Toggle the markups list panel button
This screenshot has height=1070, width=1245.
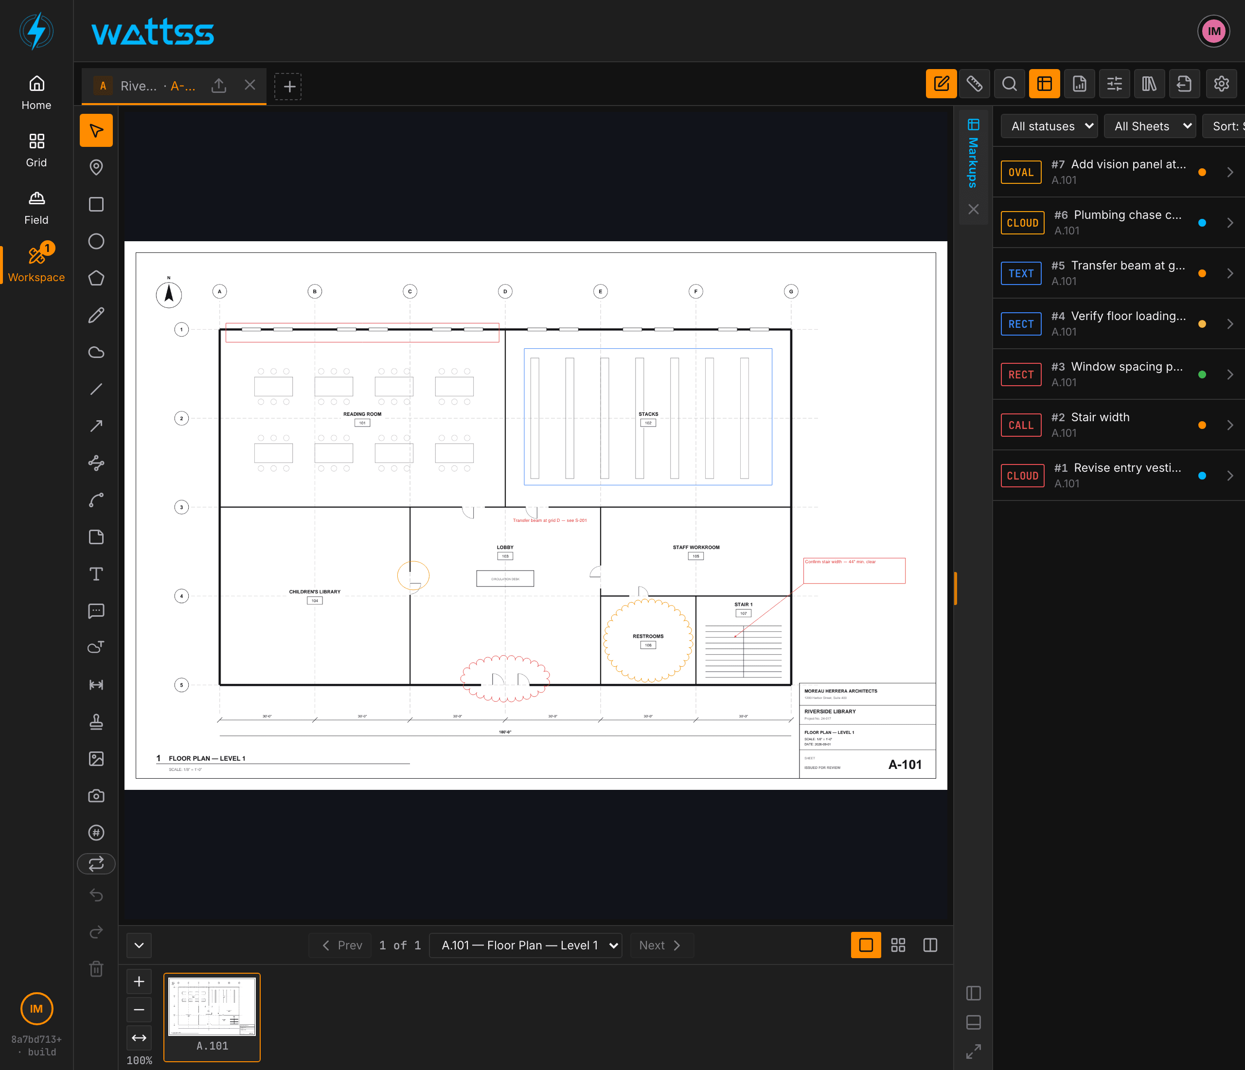(x=1044, y=84)
